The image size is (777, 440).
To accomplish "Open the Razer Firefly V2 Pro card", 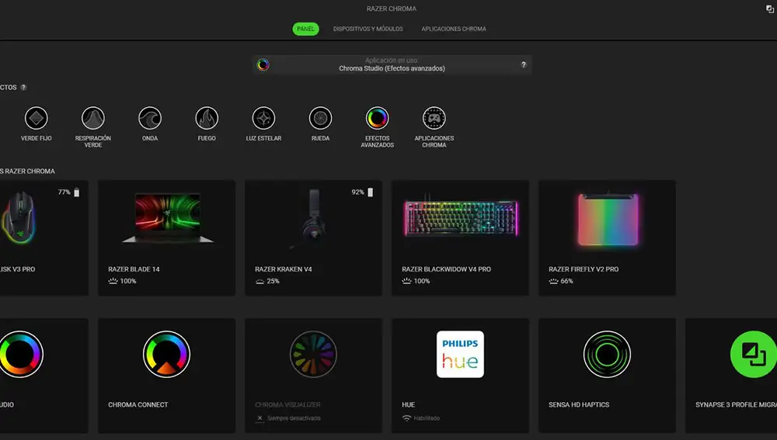I will click(x=607, y=237).
